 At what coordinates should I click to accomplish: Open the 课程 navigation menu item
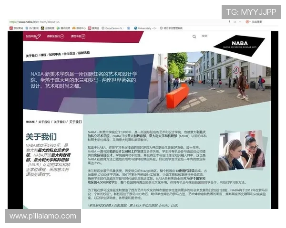pos(43,55)
